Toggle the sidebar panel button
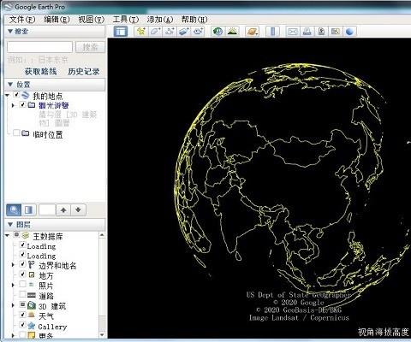411x342 pixels. (121, 31)
